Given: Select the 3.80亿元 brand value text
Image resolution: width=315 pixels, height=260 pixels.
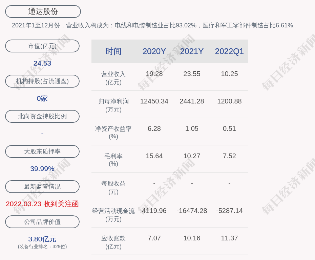Looking at the screenshot, I should (42, 239).
